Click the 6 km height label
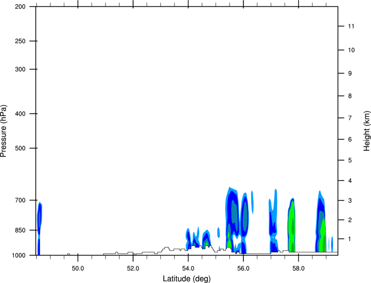371x283 pixels. (350, 139)
